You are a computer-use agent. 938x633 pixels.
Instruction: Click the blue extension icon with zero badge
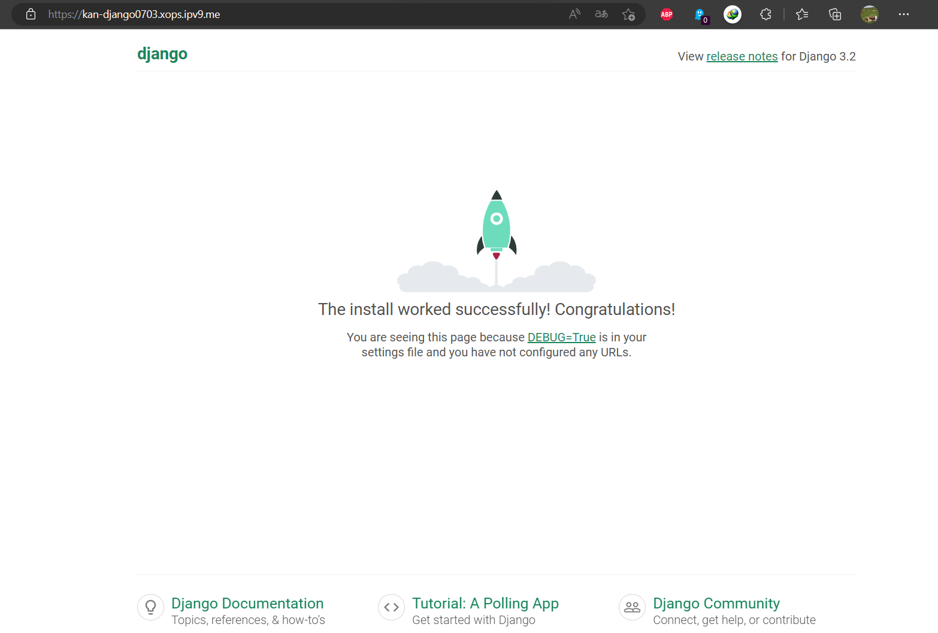click(x=700, y=14)
